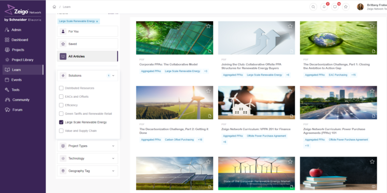Open Zeigo Network Curriculum VPPA 201 title
Image resolution: width=387 pixels, height=193 pixels.
tap(255, 129)
